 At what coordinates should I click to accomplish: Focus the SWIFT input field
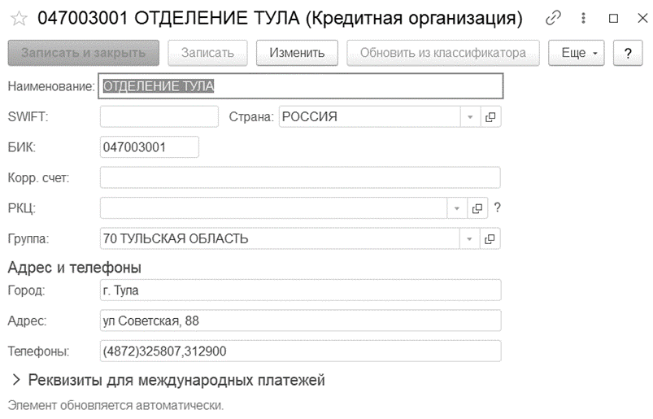pyautogui.click(x=159, y=116)
